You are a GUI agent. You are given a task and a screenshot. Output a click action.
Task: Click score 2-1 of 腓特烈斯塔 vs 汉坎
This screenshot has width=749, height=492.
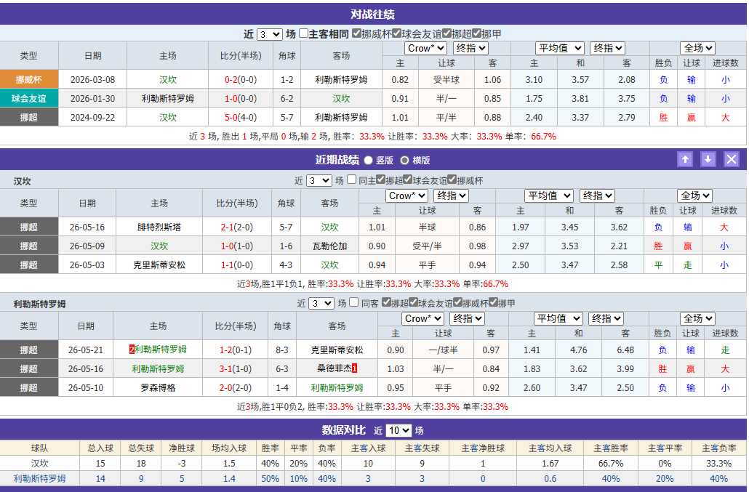click(x=228, y=227)
